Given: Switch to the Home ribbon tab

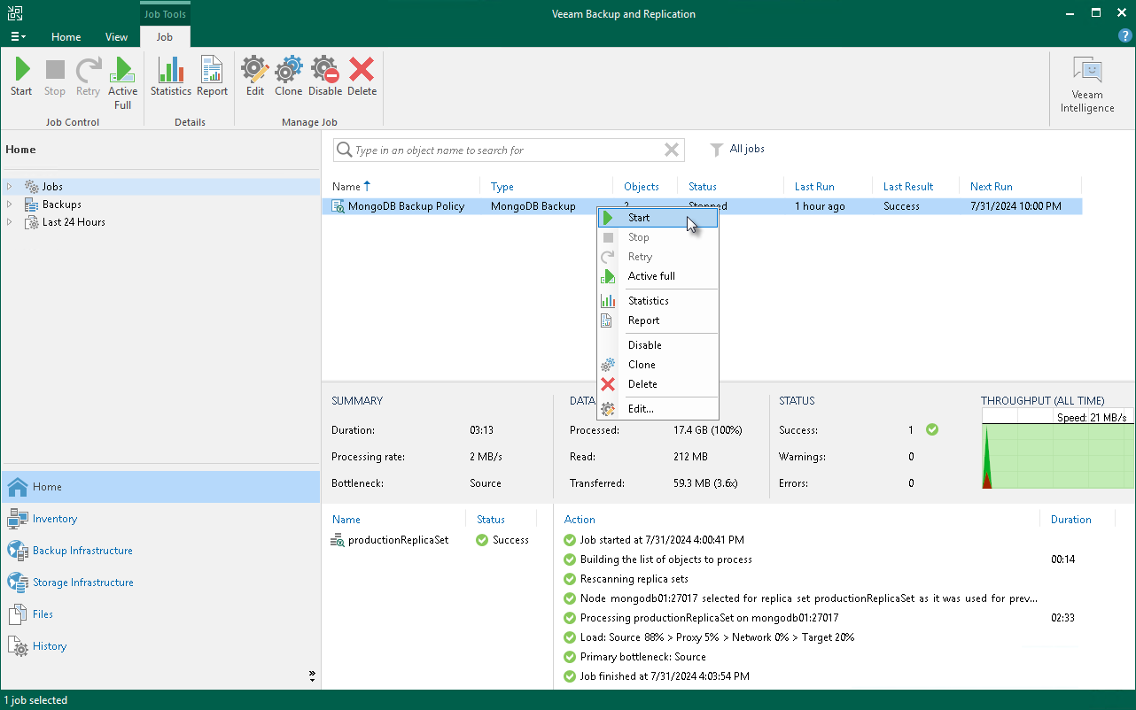Looking at the screenshot, I should tap(66, 37).
